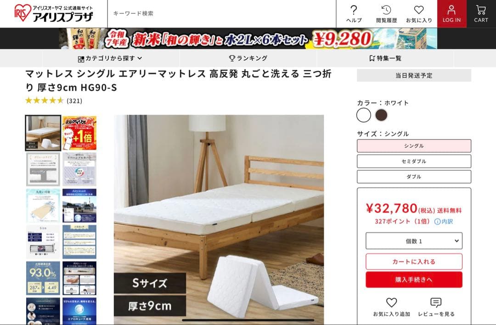This screenshot has height=325, width=496.
Task: Open the shopping CART icon
Action: click(x=481, y=10)
